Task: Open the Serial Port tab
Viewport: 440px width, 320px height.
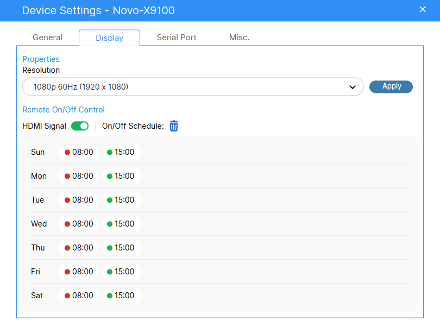Action: 177,37
